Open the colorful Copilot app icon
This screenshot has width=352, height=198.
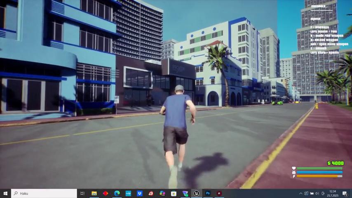pos(162,193)
